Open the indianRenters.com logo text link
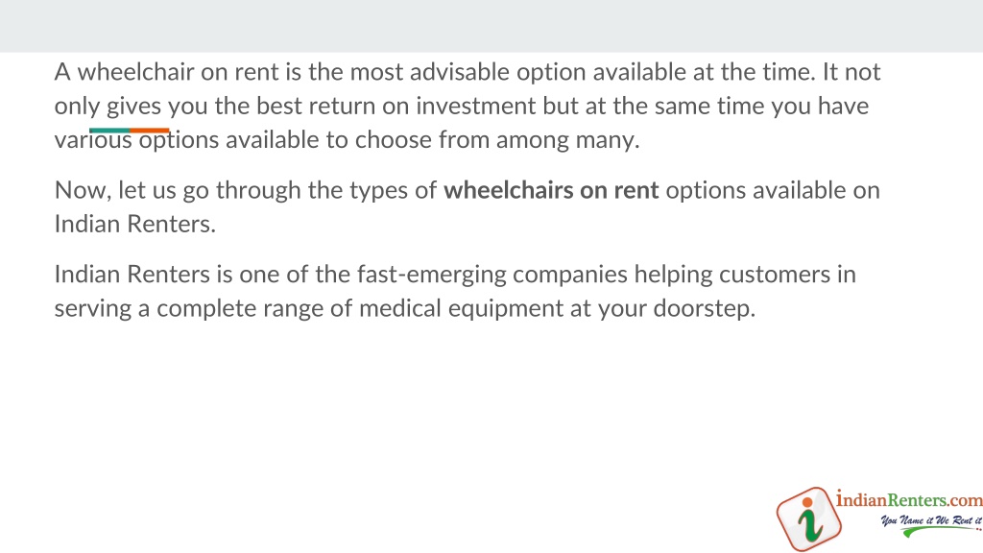Screen dimensions: 983x553 [909, 499]
